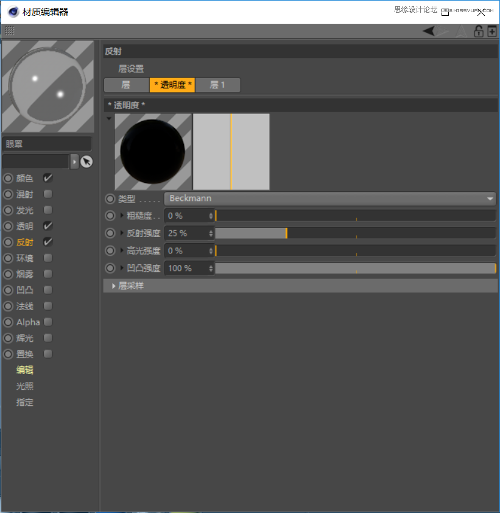Enable the 凹凸 channel checkbox
This screenshot has height=513, width=500.
[48, 289]
